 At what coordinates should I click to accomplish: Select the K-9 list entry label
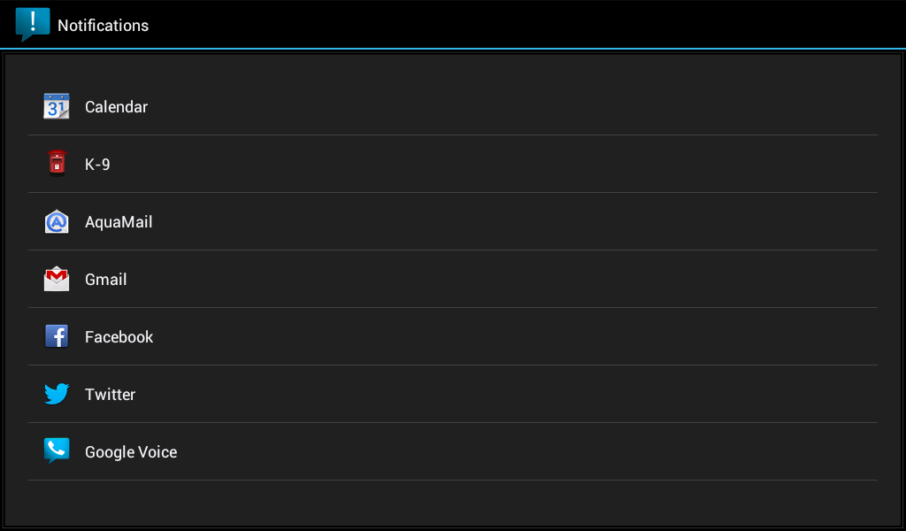point(97,164)
